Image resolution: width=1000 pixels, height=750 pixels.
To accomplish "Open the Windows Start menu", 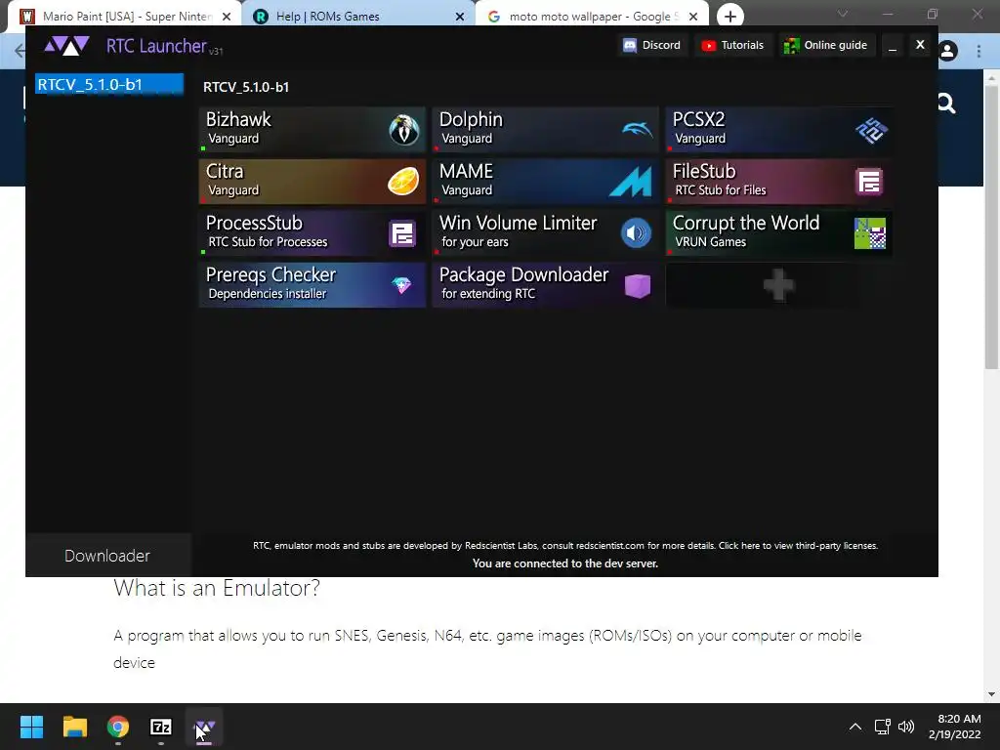I will 31,727.
